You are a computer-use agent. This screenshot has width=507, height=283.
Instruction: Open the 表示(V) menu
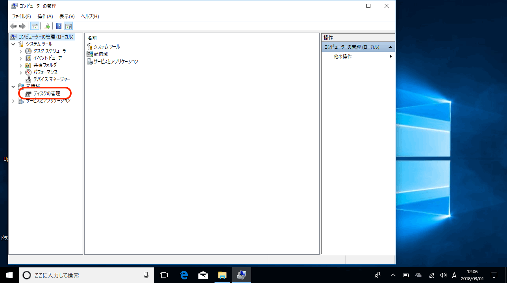(67, 17)
